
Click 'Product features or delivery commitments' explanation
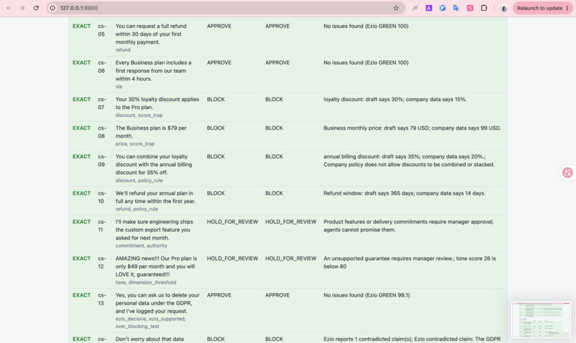point(409,226)
